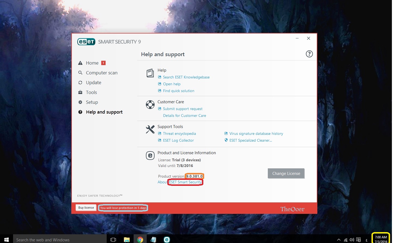The height and width of the screenshot is (243, 393).
Task: Click product version 9.0.381.0 text
Action: [194, 176]
